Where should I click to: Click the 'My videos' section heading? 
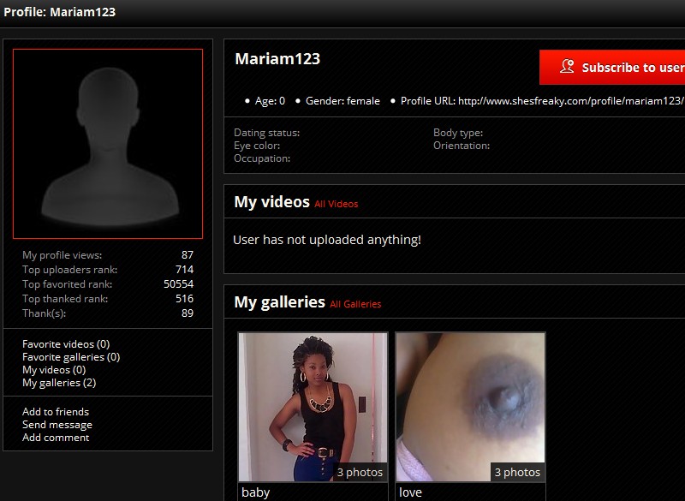(271, 202)
